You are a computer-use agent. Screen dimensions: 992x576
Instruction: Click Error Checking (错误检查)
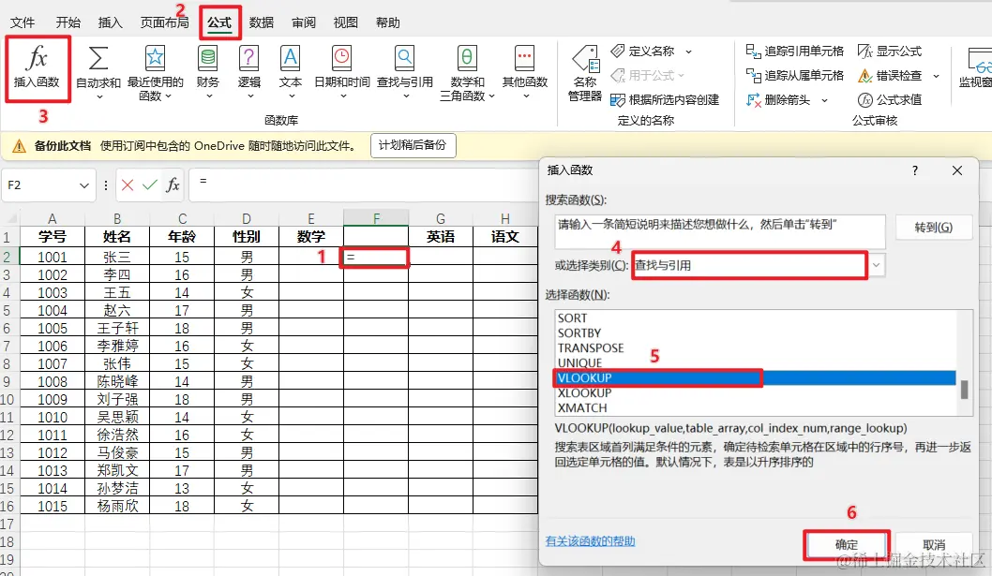click(890, 75)
